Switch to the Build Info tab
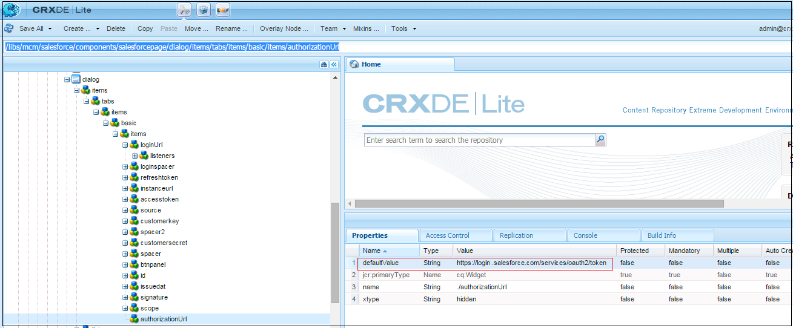This screenshot has width=793, height=328. click(x=677, y=235)
